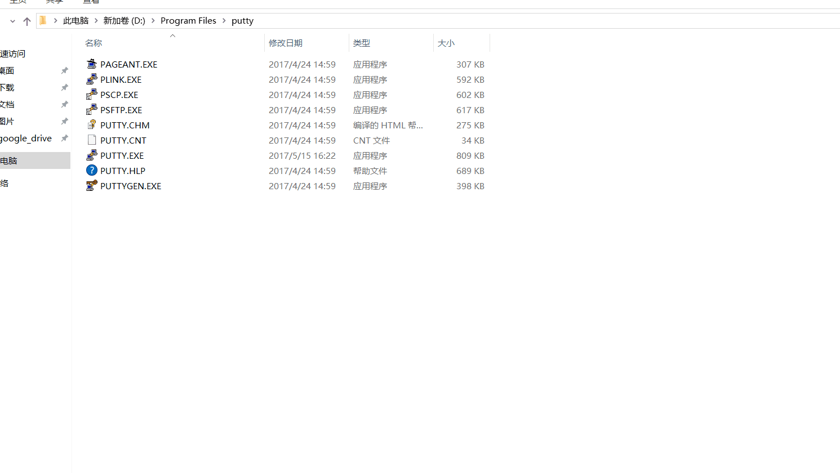Select the PUTTY.CHM help icon
Image resolution: width=840 pixels, height=473 pixels.
92,124
